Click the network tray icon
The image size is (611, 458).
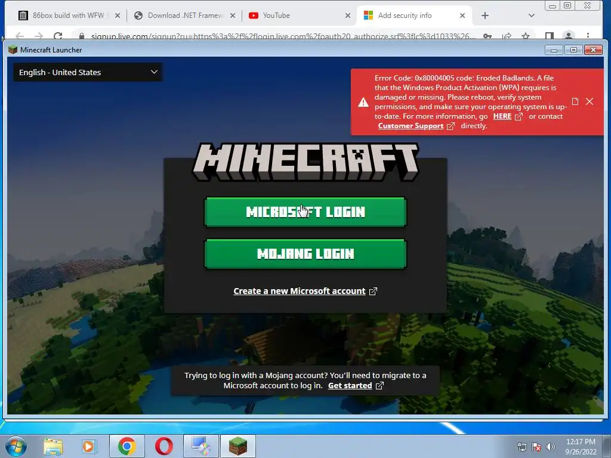(521, 447)
